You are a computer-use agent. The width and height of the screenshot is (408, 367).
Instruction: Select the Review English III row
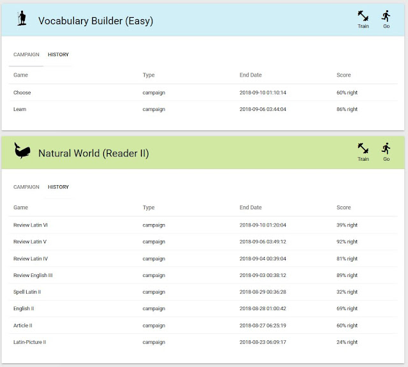(203, 275)
